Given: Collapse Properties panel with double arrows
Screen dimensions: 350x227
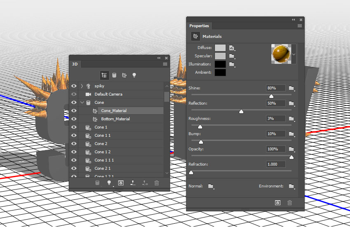Looking at the screenshot, I should [x=294, y=20].
